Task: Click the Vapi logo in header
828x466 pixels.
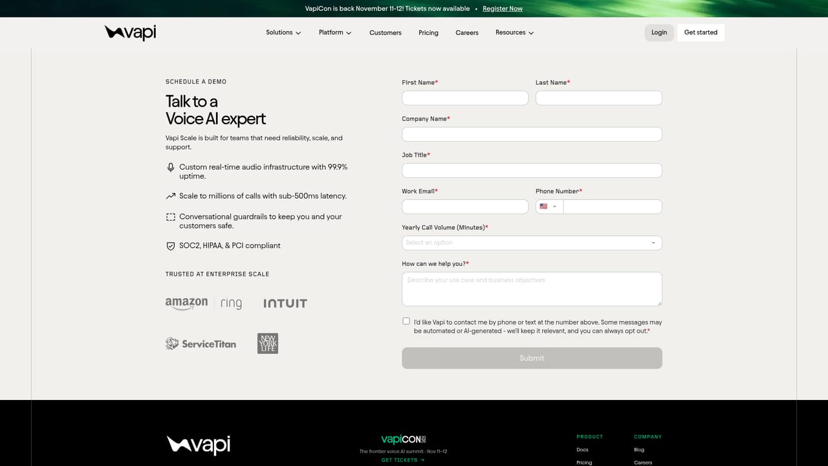Action: click(x=130, y=32)
